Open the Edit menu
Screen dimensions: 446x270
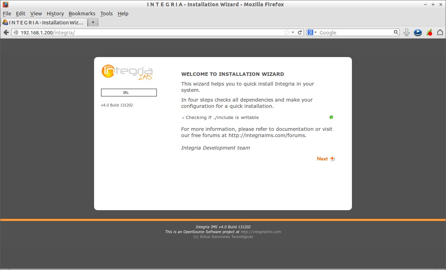click(x=21, y=14)
